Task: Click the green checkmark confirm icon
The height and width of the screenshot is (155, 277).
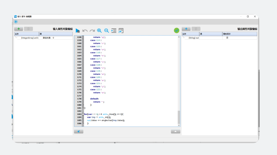Action: tap(176, 31)
